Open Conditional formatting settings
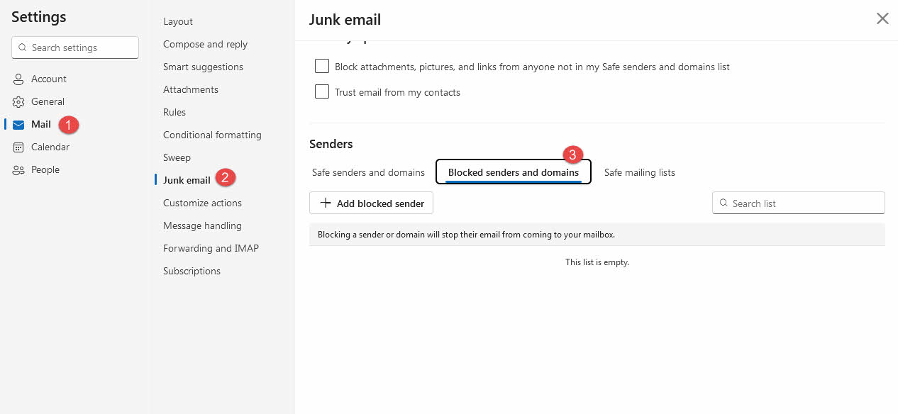898x414 pixels. [212, 135]
